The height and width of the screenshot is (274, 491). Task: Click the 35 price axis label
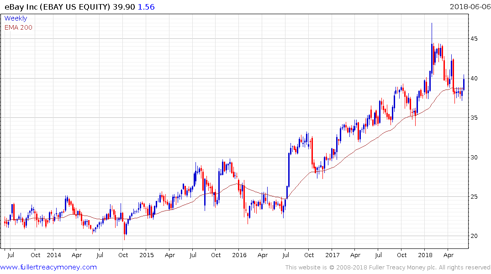(474, 118)
